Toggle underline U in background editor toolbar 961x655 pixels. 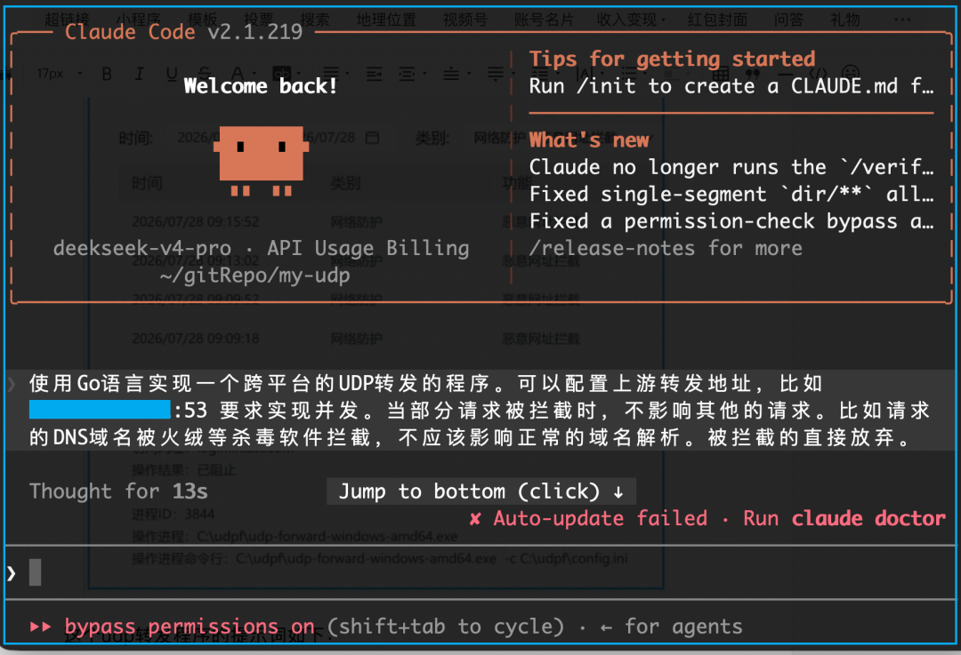click(172, 74)
